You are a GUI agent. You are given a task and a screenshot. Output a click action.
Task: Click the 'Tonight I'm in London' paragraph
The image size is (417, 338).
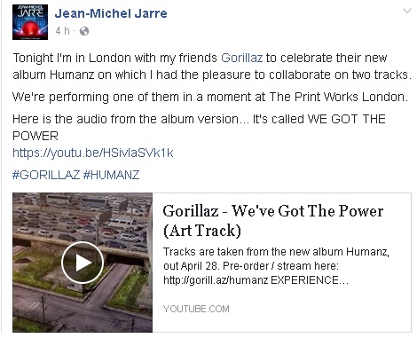212,66
